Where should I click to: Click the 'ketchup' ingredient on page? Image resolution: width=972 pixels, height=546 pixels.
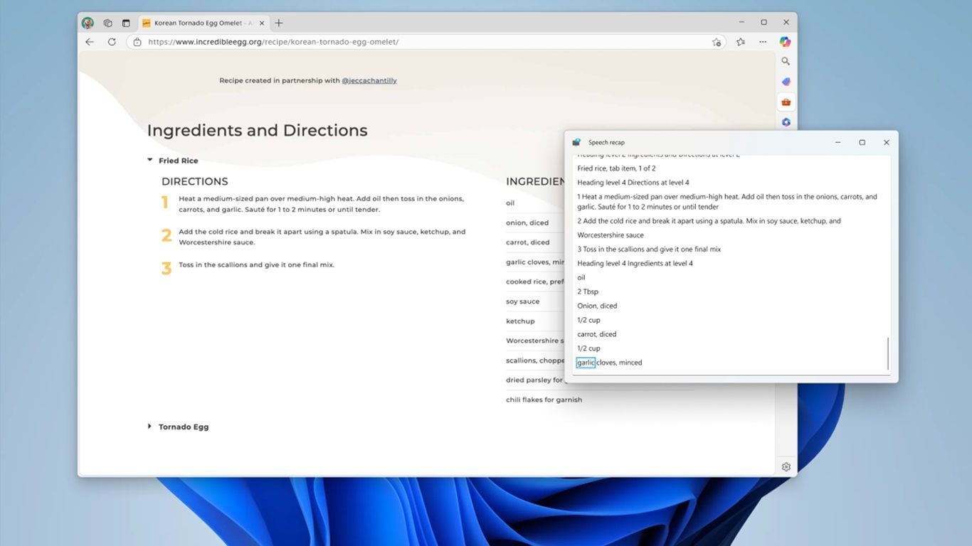(x=520, y=321)
